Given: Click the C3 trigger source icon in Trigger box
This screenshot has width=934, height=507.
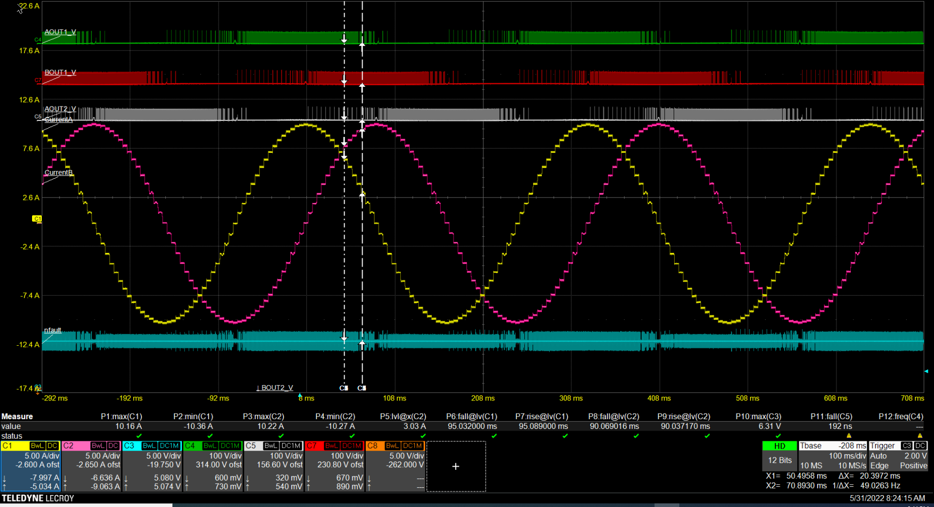Looking at the screenshot, I should click(906, 445).
